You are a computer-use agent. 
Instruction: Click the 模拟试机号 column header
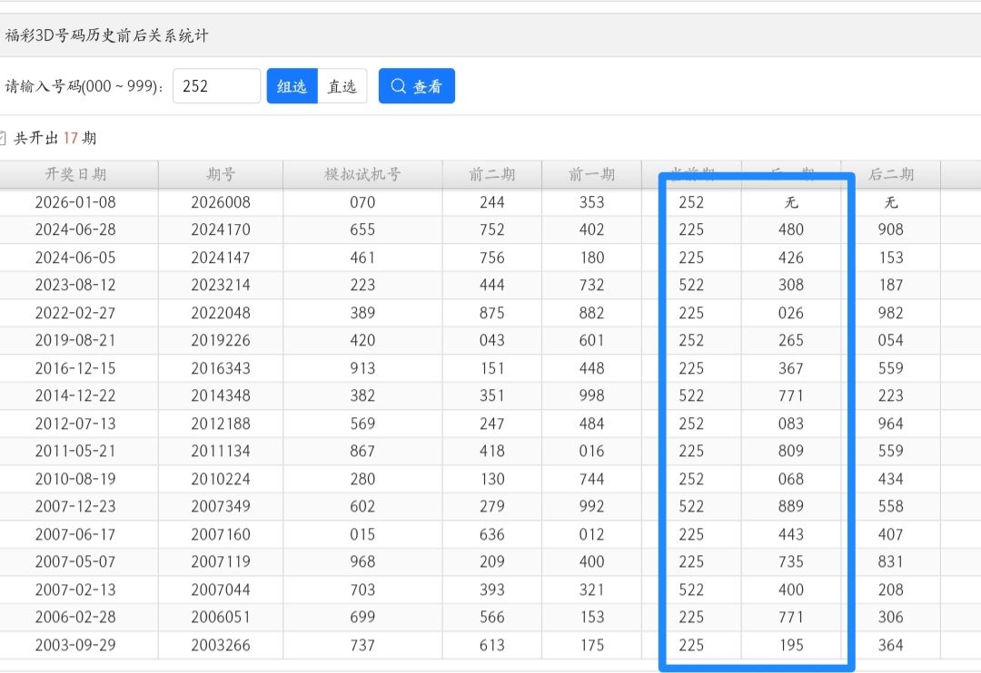(x=362, y=174)
